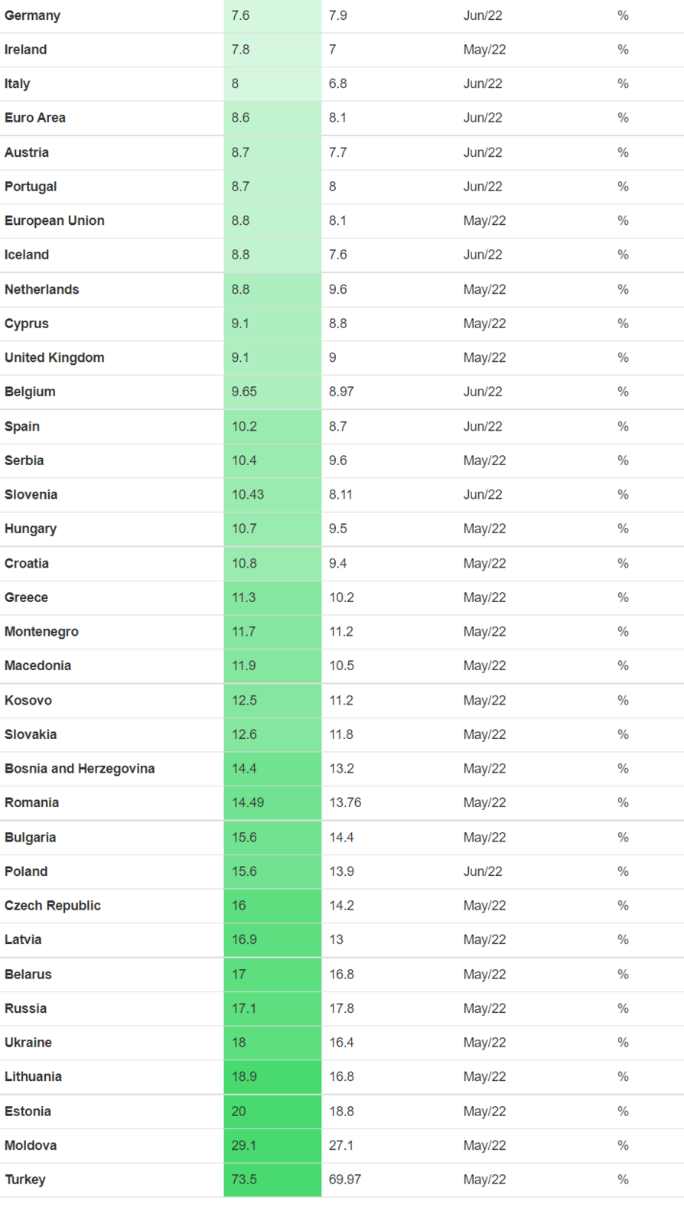Image resolution: width=684 pixels, height=1224 pixels.
Task: Click the Russia country link
Action: coord(25,1008)
